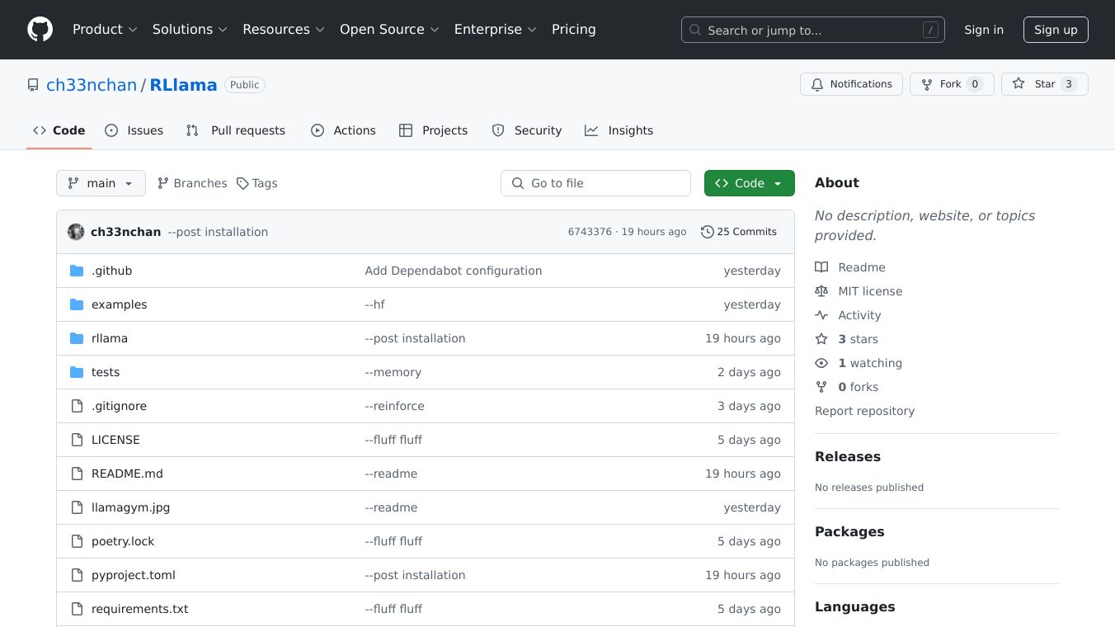Expand the main branch dropdown
Screen dimensions: 1115x627
(x=101, y=183)
